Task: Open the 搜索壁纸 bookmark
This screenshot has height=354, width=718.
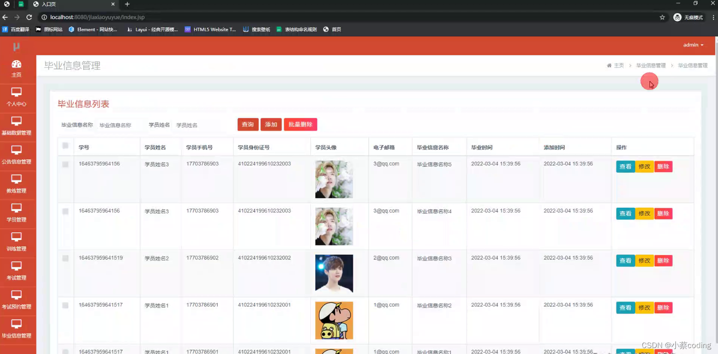Action: 257,30
